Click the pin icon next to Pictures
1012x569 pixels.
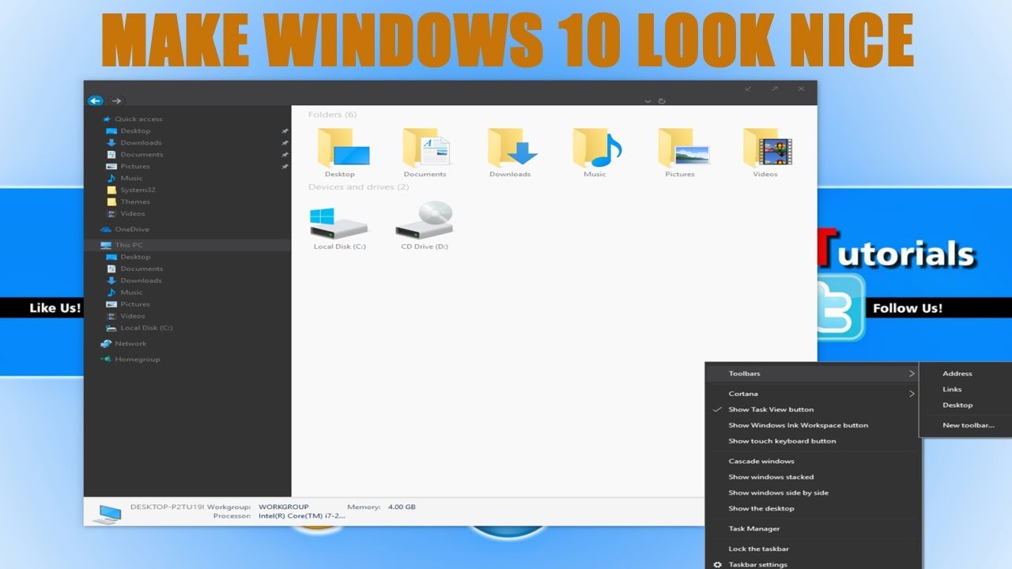point(285,167)
